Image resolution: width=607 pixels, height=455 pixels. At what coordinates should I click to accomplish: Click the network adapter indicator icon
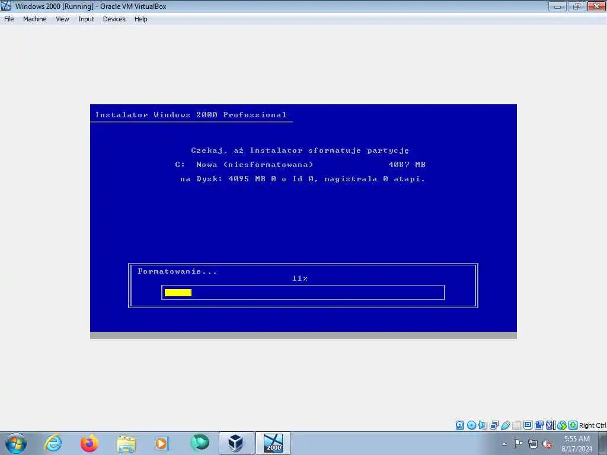click(494, 425)
